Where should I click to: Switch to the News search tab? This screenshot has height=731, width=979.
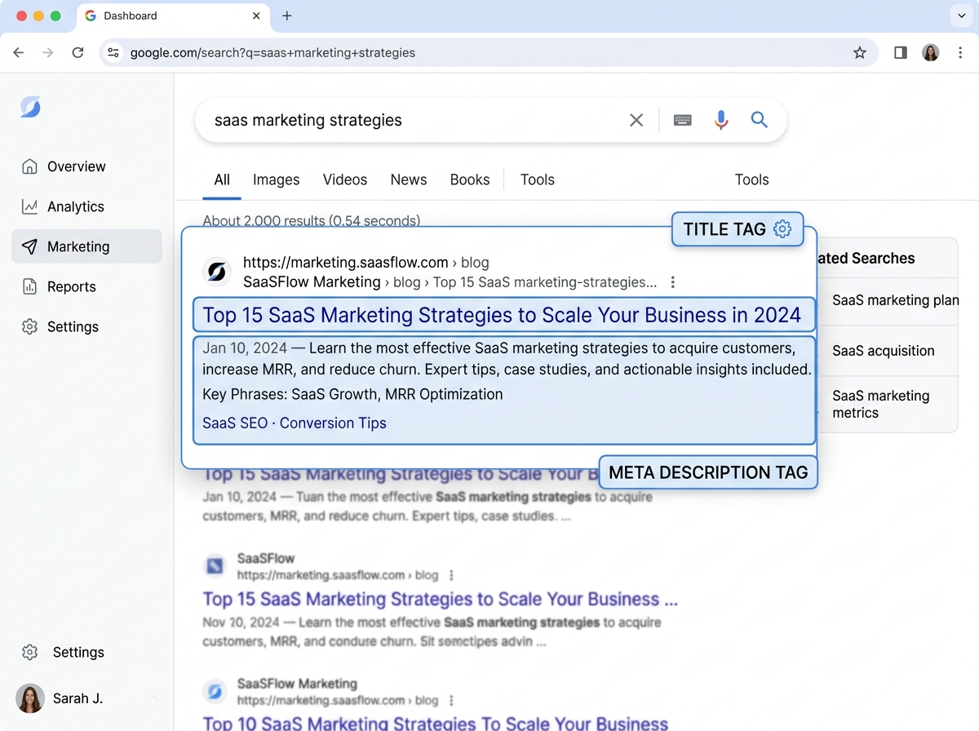[409, 179]
